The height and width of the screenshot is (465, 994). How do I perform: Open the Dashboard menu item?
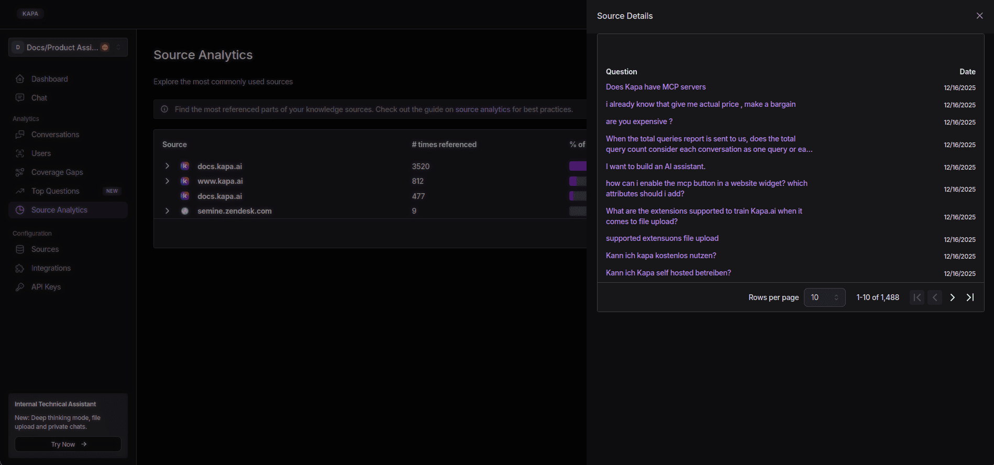68,79
